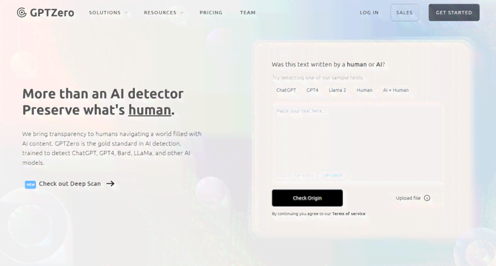
Task: Click the arrow next to Deep Scan
Action: [111, 184]
